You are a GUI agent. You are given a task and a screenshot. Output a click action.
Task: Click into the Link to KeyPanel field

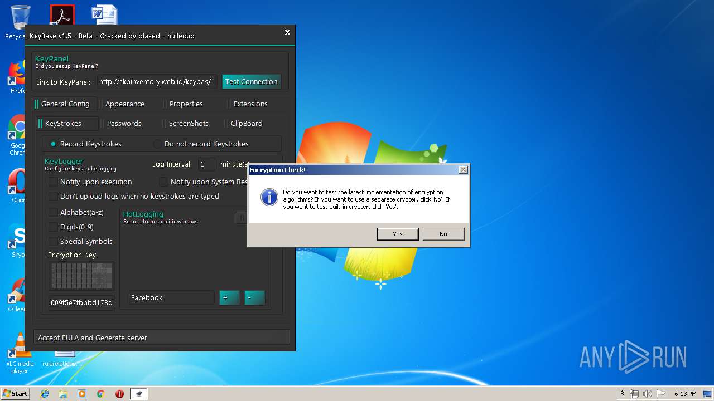[x=157, y=82]
